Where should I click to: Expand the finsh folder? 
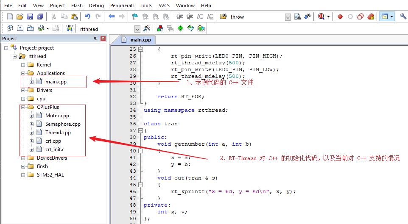coord(23,166)
